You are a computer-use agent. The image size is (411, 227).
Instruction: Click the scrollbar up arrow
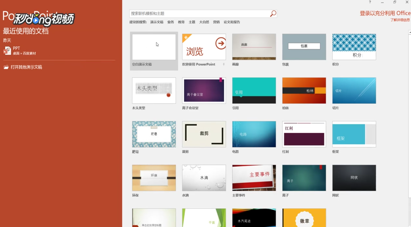[x=410, y=32]
